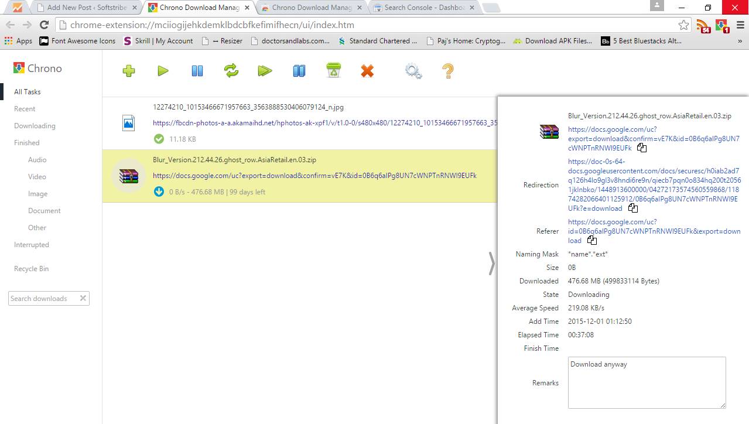
Task: Open Chrono settings with the gear icon
Action: pyautogui.click(x=412, y=70)
